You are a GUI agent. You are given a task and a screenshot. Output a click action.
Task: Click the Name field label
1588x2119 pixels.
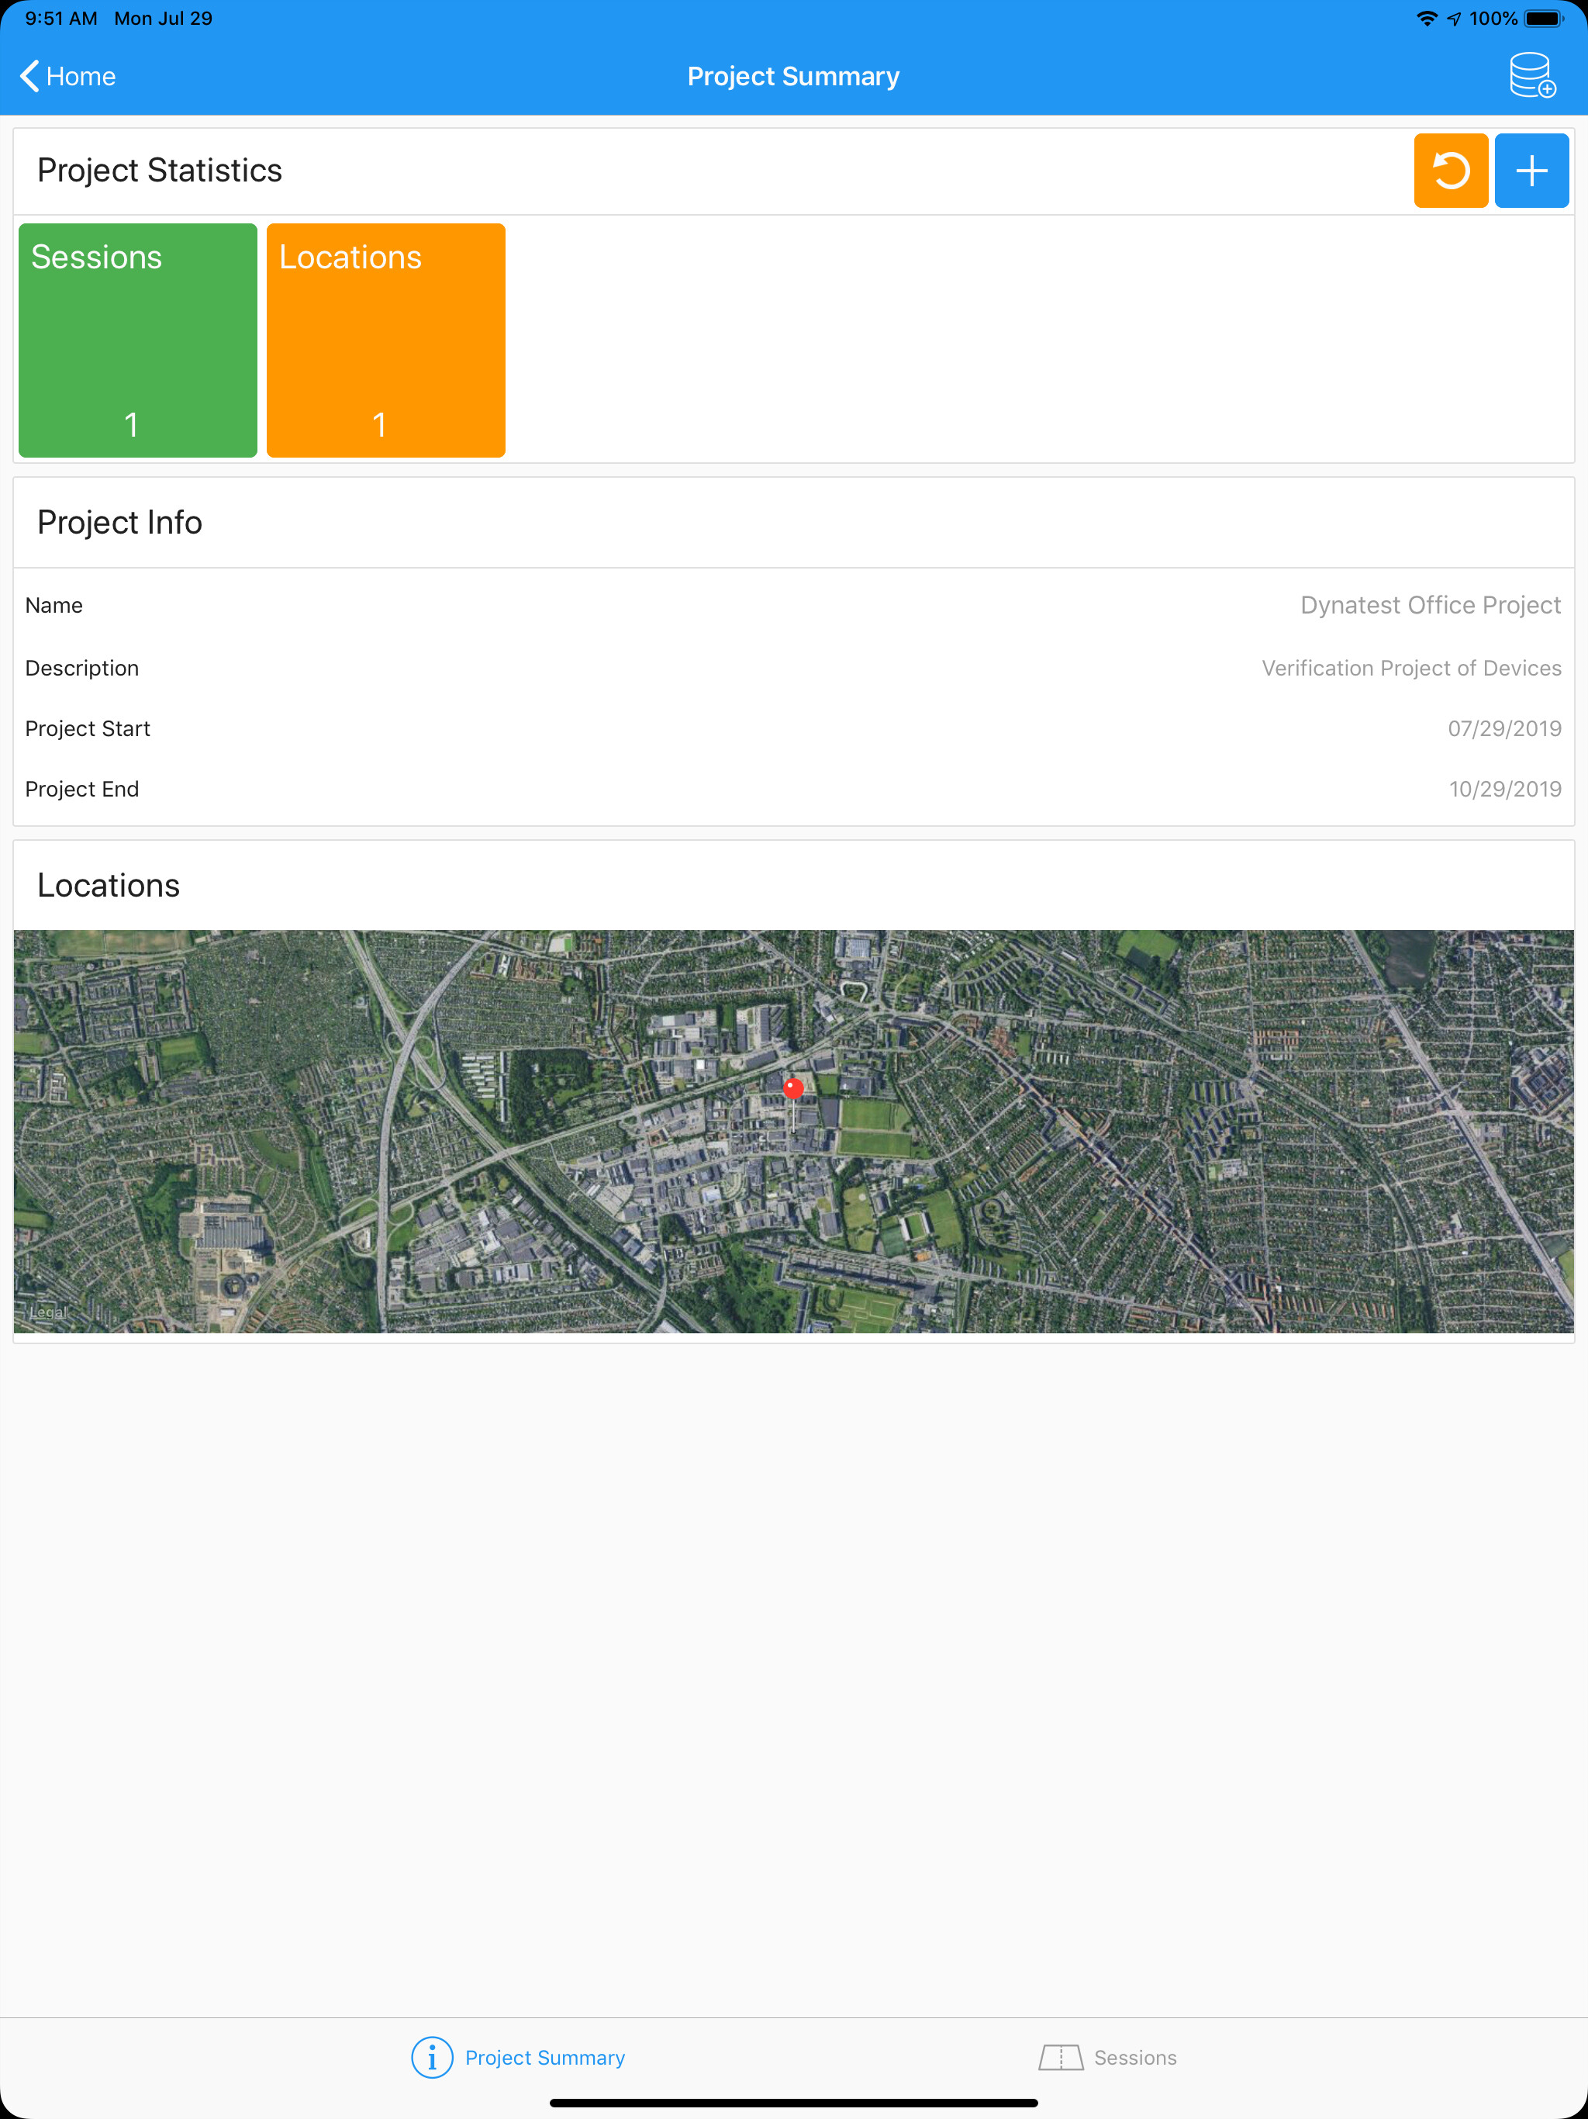coord(54,606)
